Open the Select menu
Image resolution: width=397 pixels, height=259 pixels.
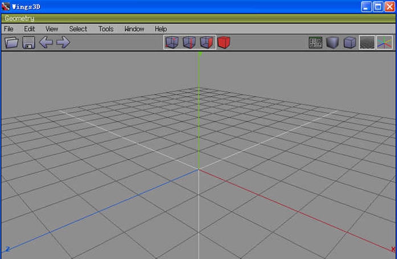click(78, 29)
